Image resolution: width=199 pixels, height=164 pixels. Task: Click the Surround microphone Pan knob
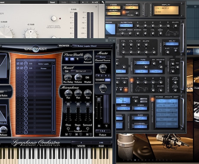click(x=88, y=93)
